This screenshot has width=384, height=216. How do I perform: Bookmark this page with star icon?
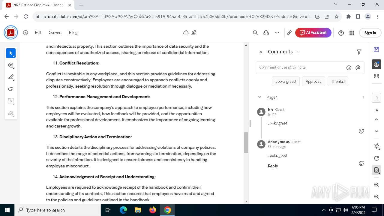[x=337, y=16]
